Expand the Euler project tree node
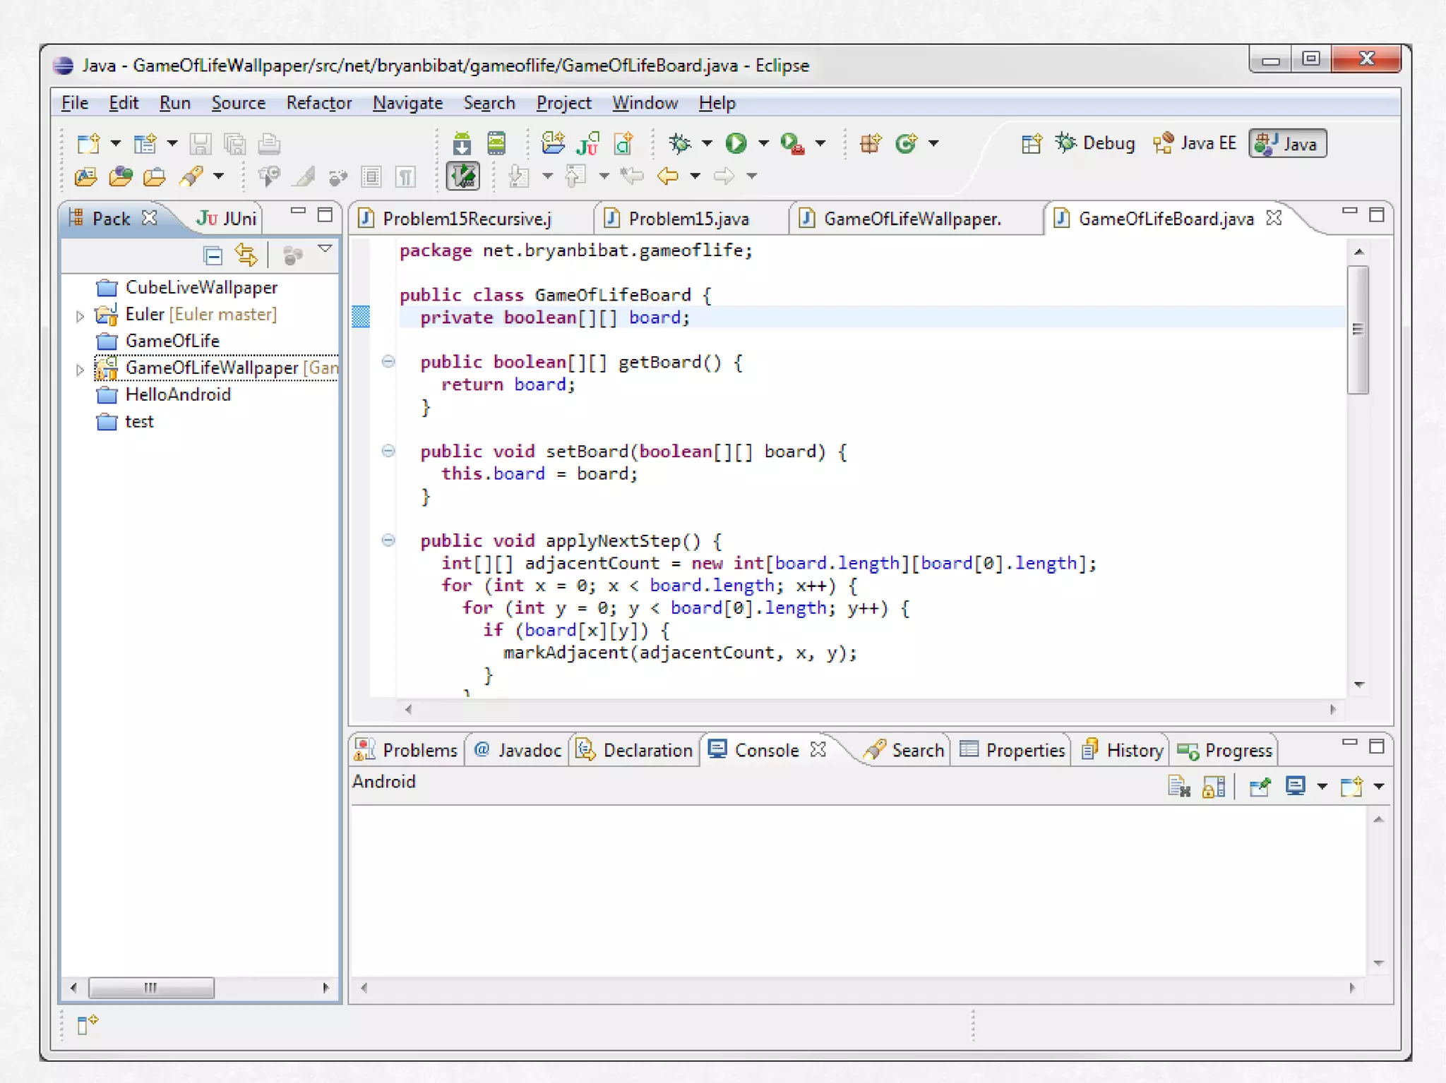Viewport: 1446px width, 1083px height. [80, 315]
